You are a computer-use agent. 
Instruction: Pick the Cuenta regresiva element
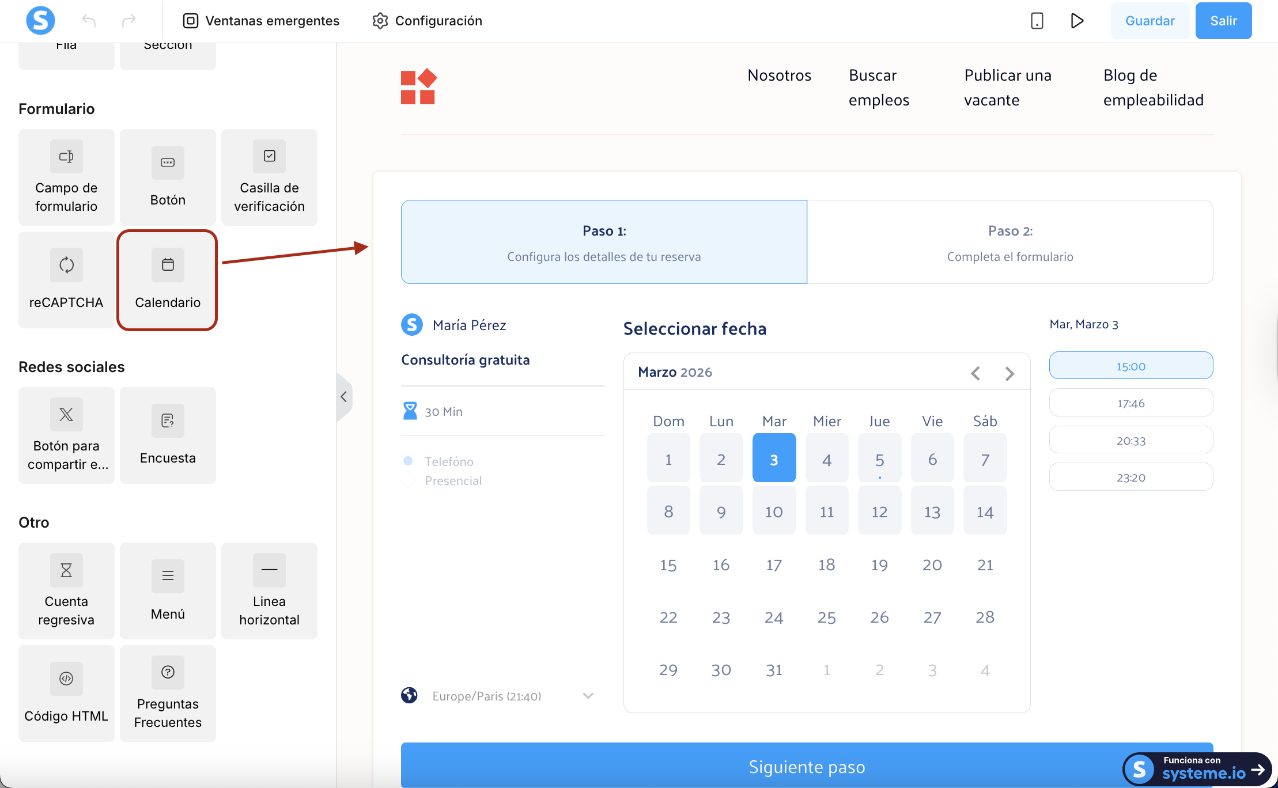(66, 591)
